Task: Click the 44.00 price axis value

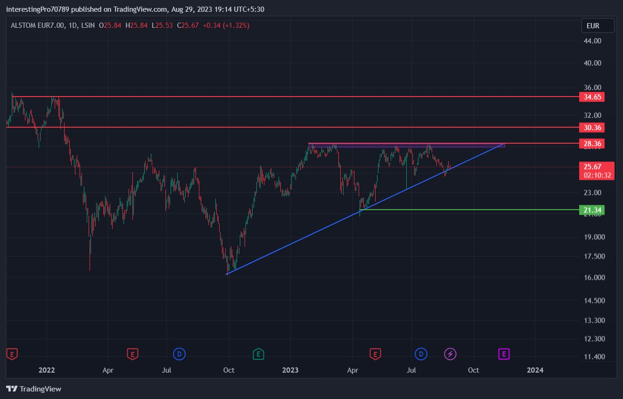Action: pyautogui.click(x=592, y=41)
